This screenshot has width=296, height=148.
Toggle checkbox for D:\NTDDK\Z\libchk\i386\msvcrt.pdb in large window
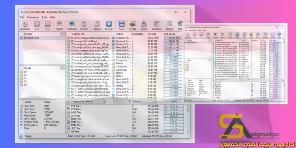(69, 92)
